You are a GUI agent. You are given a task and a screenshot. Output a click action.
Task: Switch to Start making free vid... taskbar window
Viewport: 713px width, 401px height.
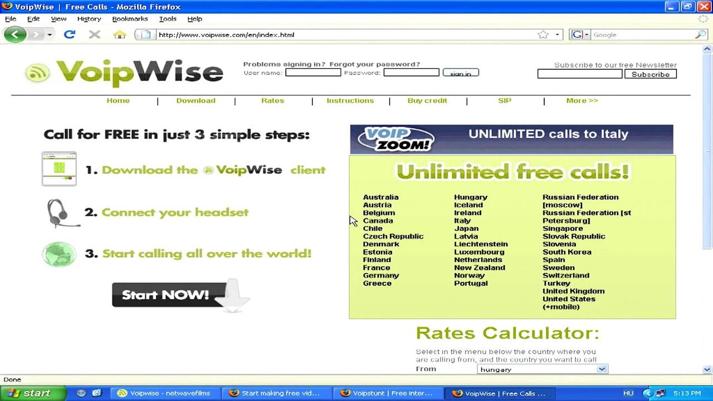click(x=276, y=393)
